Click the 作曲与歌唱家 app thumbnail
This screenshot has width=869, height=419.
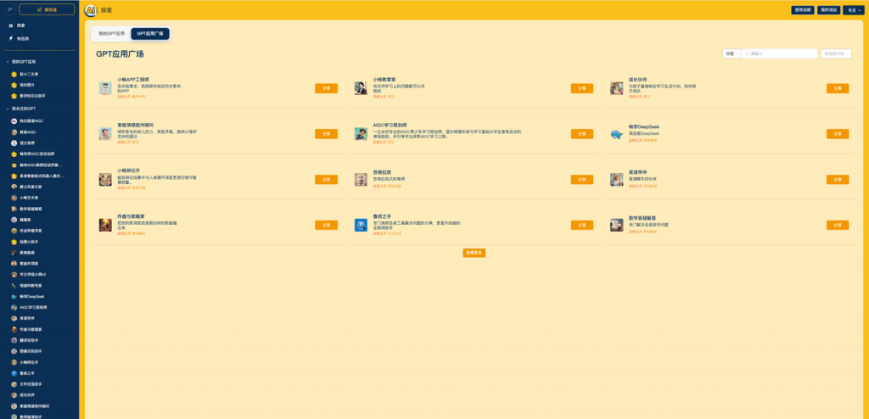click(105, 225)
